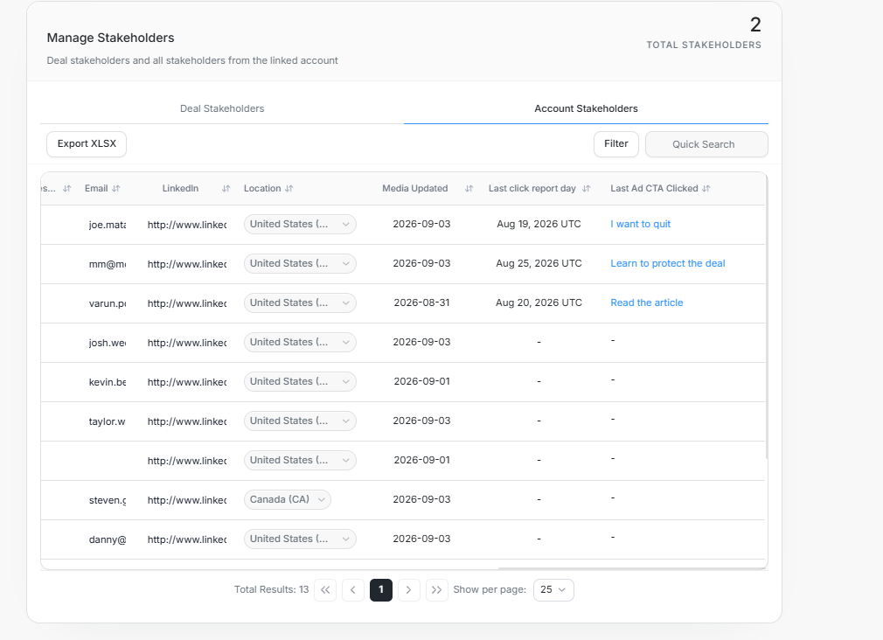Click 2026-09-01 in kevin.be row
This screenshot has width=883, height=640.
point(421,381)
